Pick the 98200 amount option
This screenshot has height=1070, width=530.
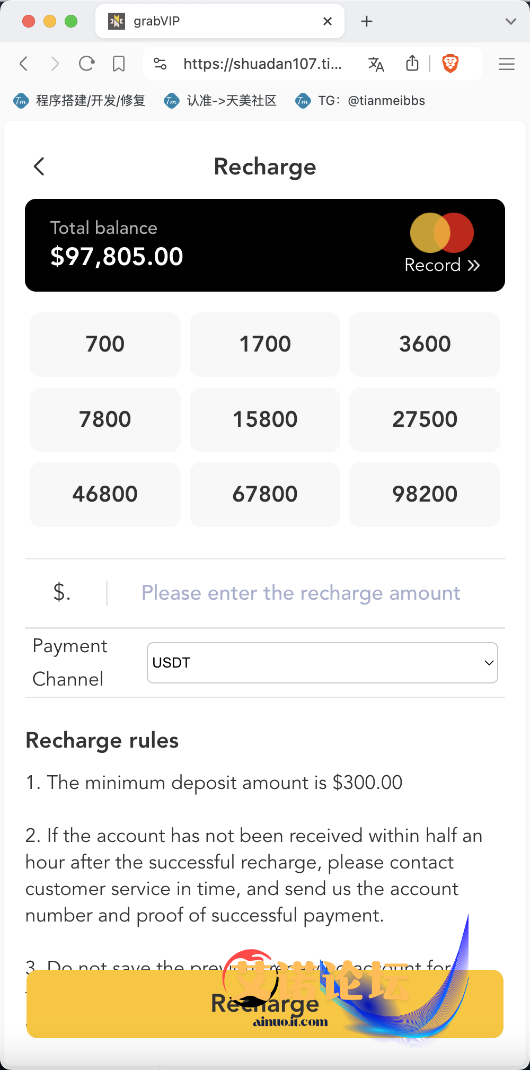coord(425,494)
